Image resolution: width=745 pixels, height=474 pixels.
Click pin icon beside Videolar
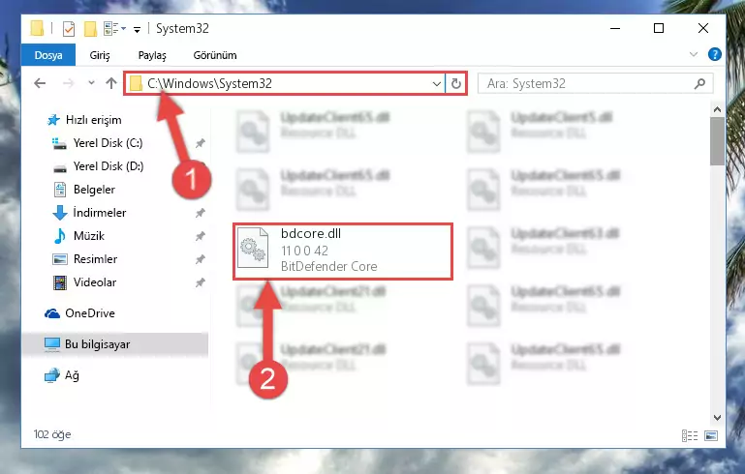(200, 282)
